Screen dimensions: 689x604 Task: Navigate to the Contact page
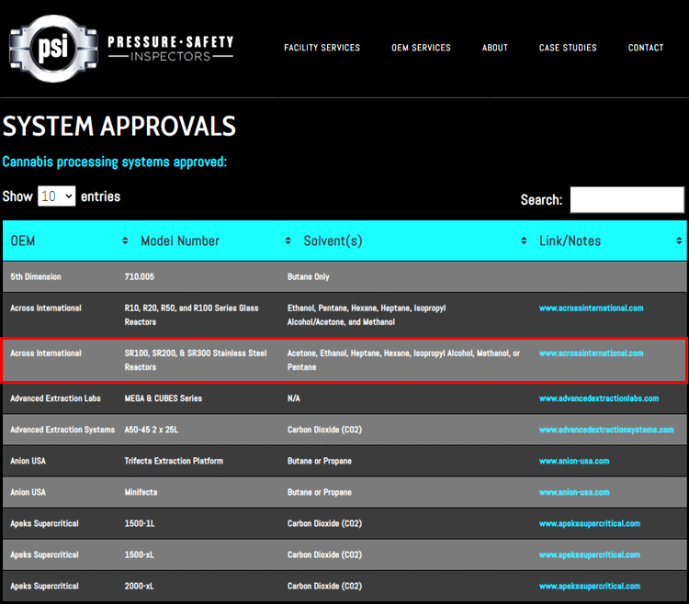click(x=646, y=48)
